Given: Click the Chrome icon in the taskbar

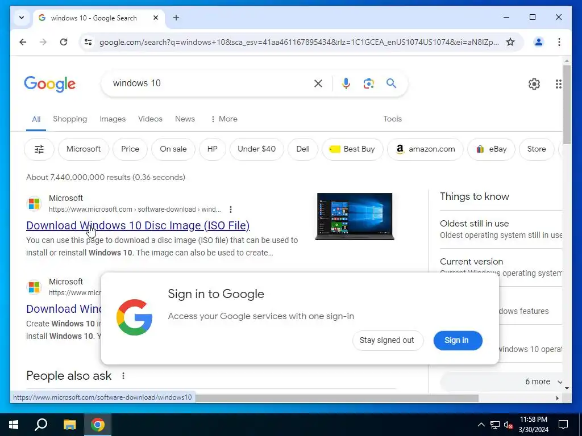Looking at the screenshot, I should pyautogui.click(x=98, y=425).
